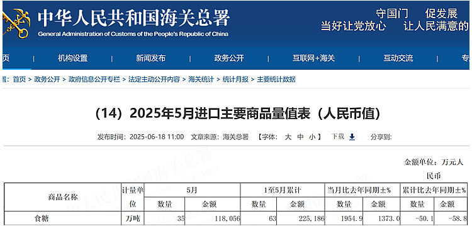Open the 机构设置 menu
Screen dimensions: 472x229
[72, 58]
